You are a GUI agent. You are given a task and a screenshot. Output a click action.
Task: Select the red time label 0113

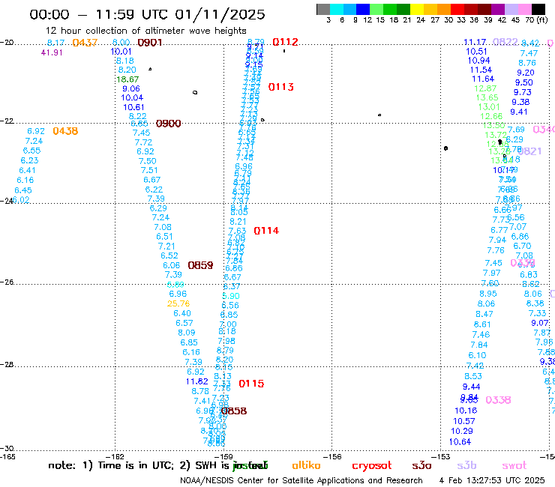coord(281,87)
